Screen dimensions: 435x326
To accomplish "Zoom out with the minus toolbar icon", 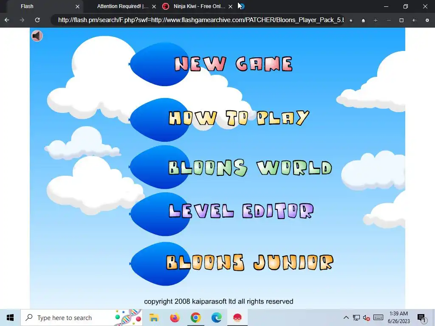I will tap(389, 20).
